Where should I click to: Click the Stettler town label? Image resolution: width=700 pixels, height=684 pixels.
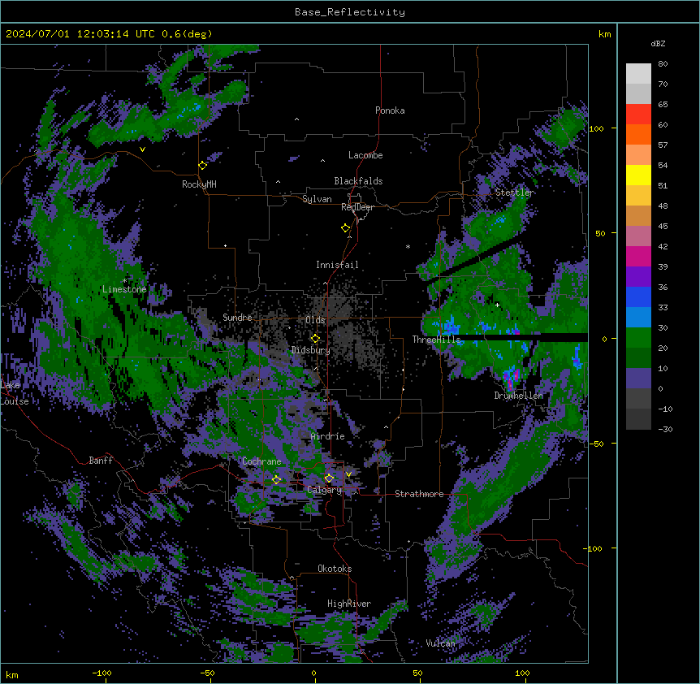point(515,193)
